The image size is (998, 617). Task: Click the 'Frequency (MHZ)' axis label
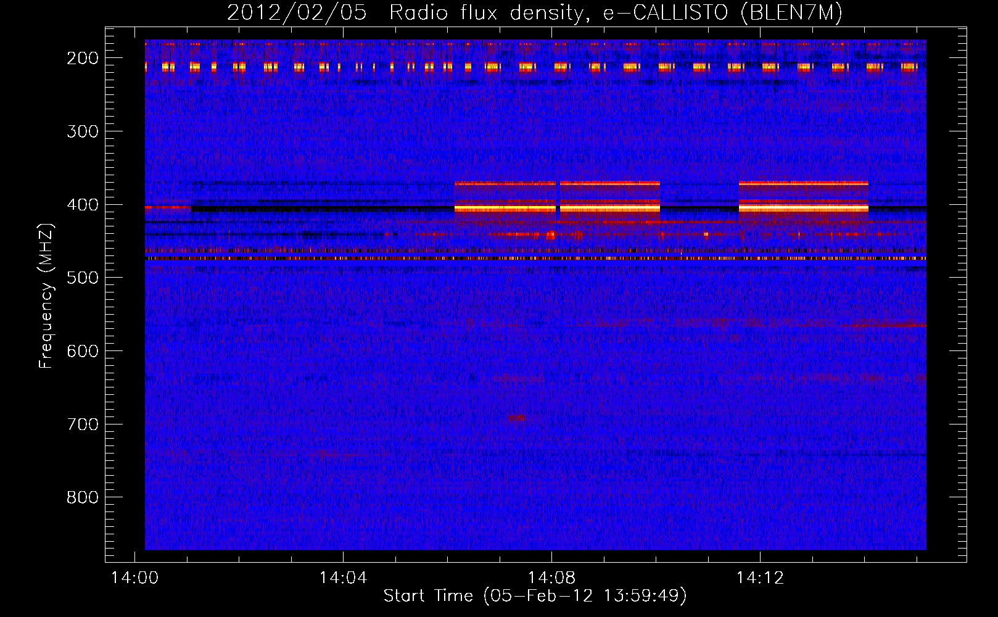[46, 296]
